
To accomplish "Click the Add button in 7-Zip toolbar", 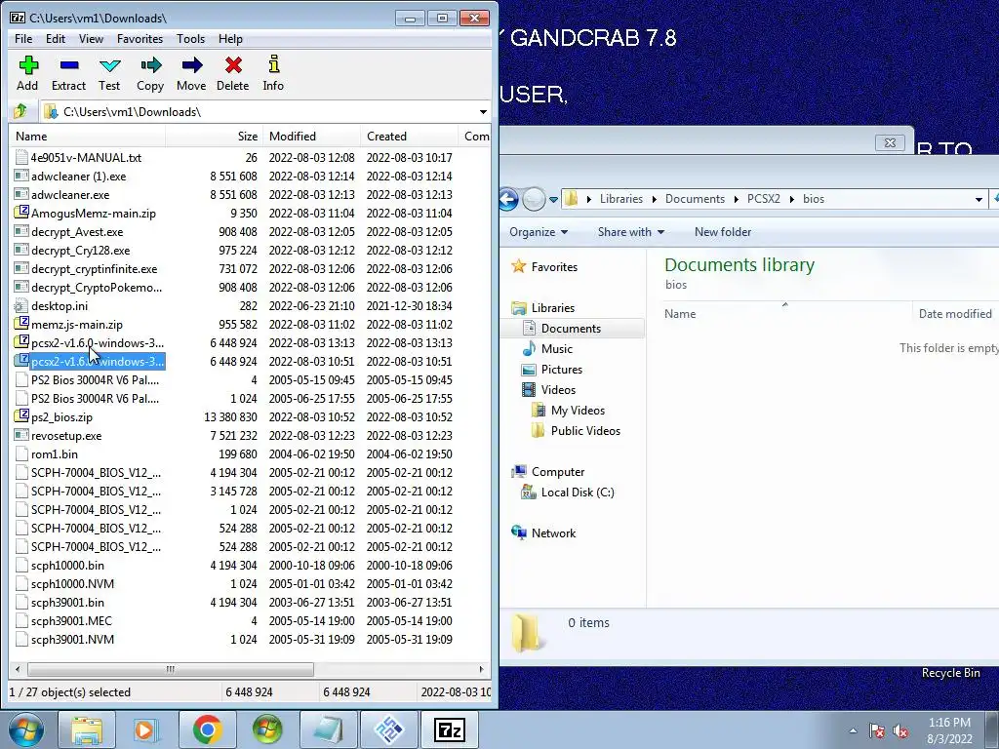I will [27, 74].
